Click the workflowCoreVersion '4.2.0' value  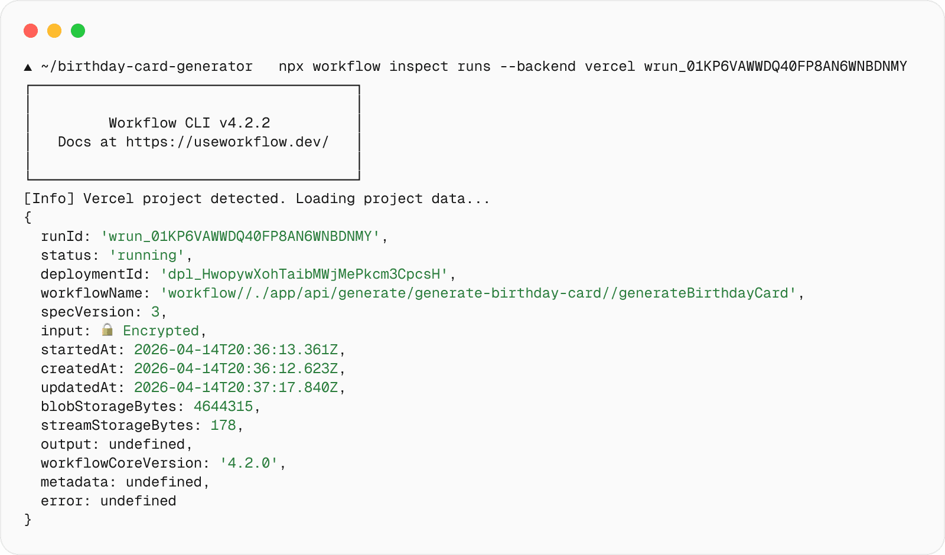(249, 463)
